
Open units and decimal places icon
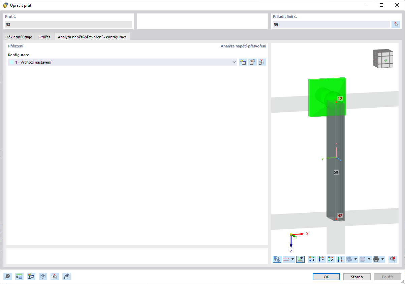19,277
